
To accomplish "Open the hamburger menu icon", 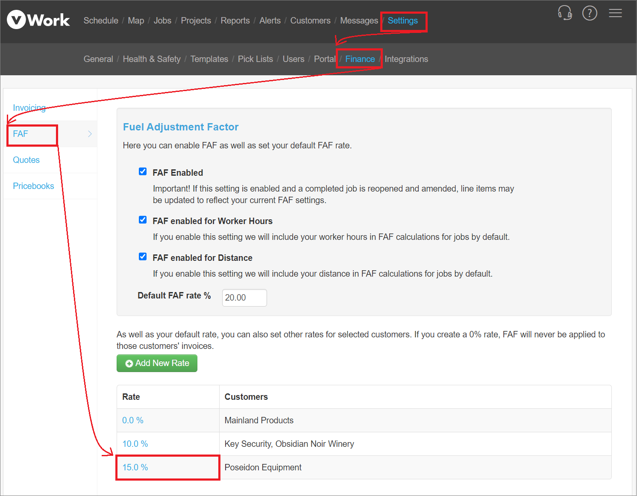I will coord(615,13).
